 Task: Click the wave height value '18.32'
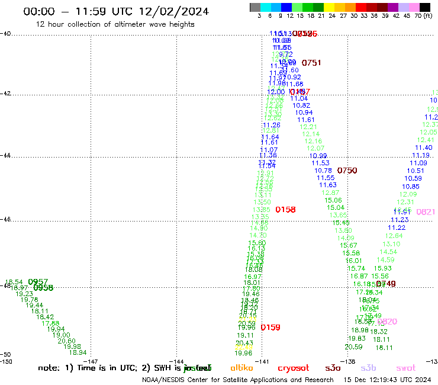pyautogui.click(x=379, y=332)
